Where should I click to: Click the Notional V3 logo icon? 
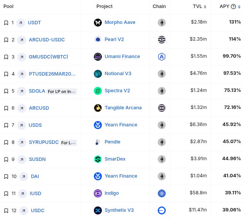(98, 74)
